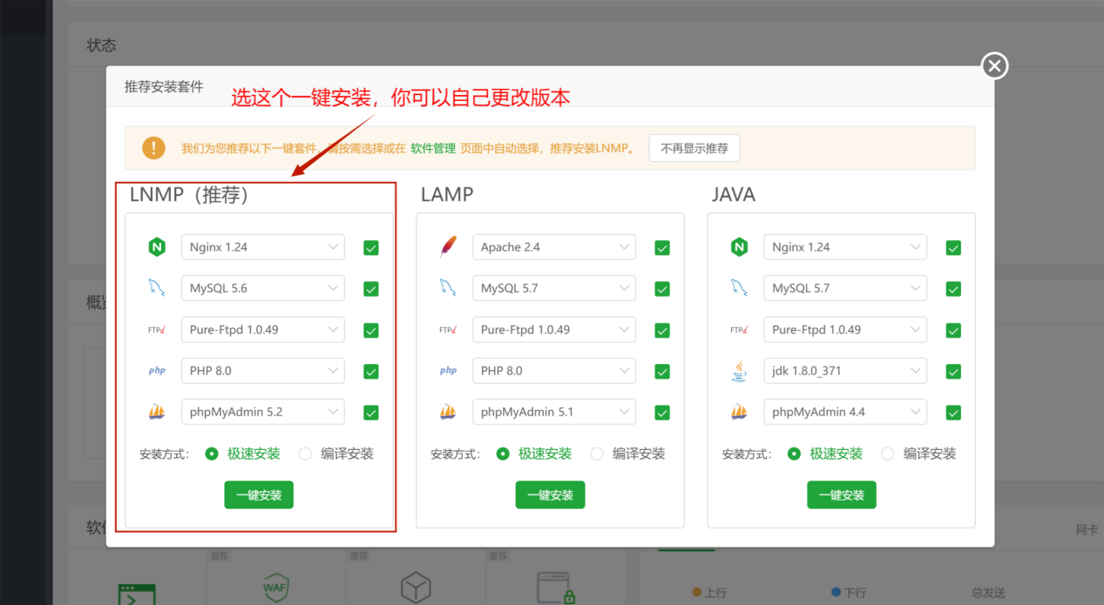Uncheck jdk 1.8.0_371 checkbox

953,372
